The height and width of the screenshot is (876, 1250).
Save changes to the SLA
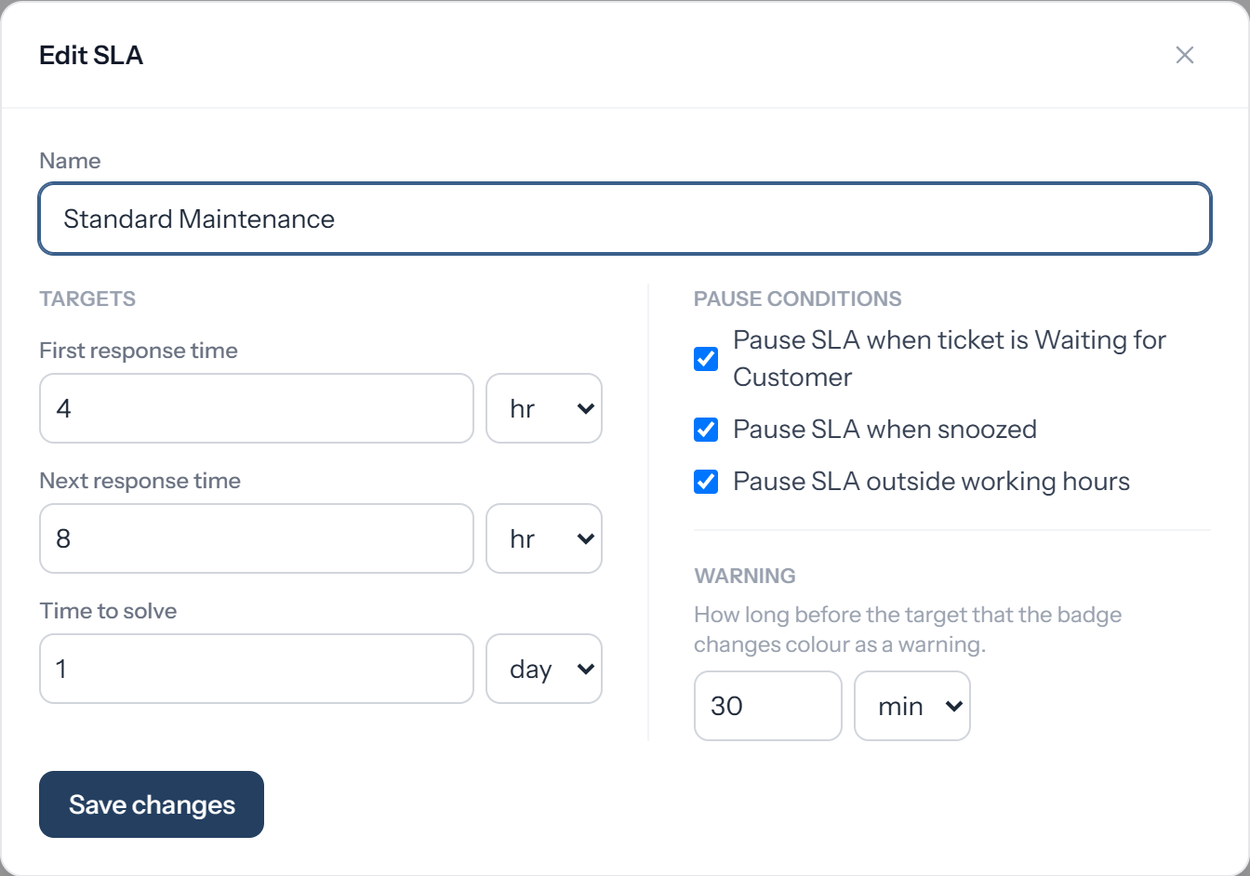(152, 804)
